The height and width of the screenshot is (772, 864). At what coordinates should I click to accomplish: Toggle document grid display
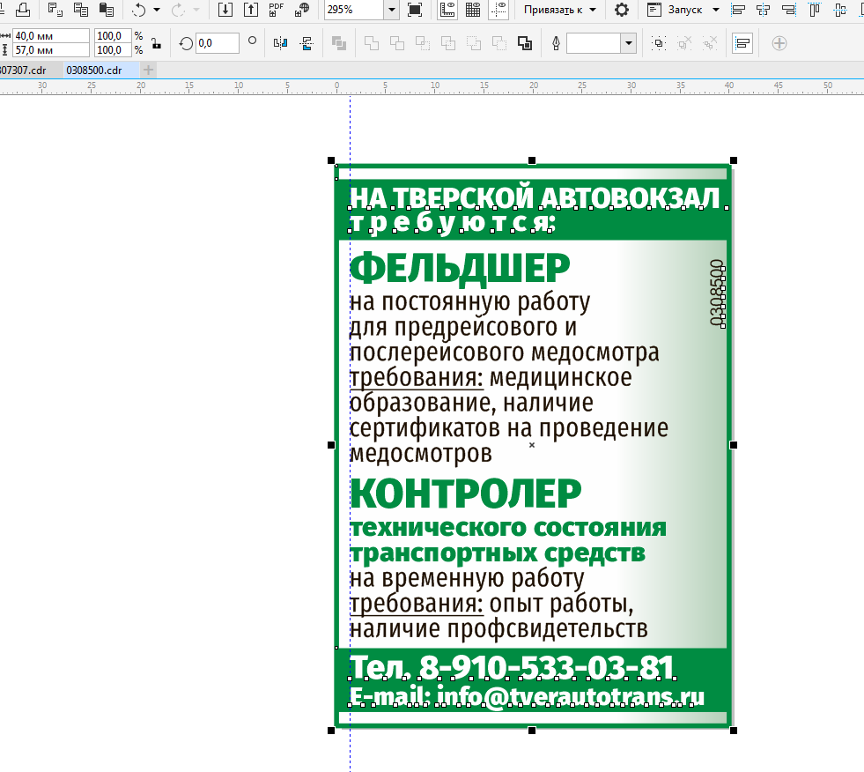[x=473, y=10]
